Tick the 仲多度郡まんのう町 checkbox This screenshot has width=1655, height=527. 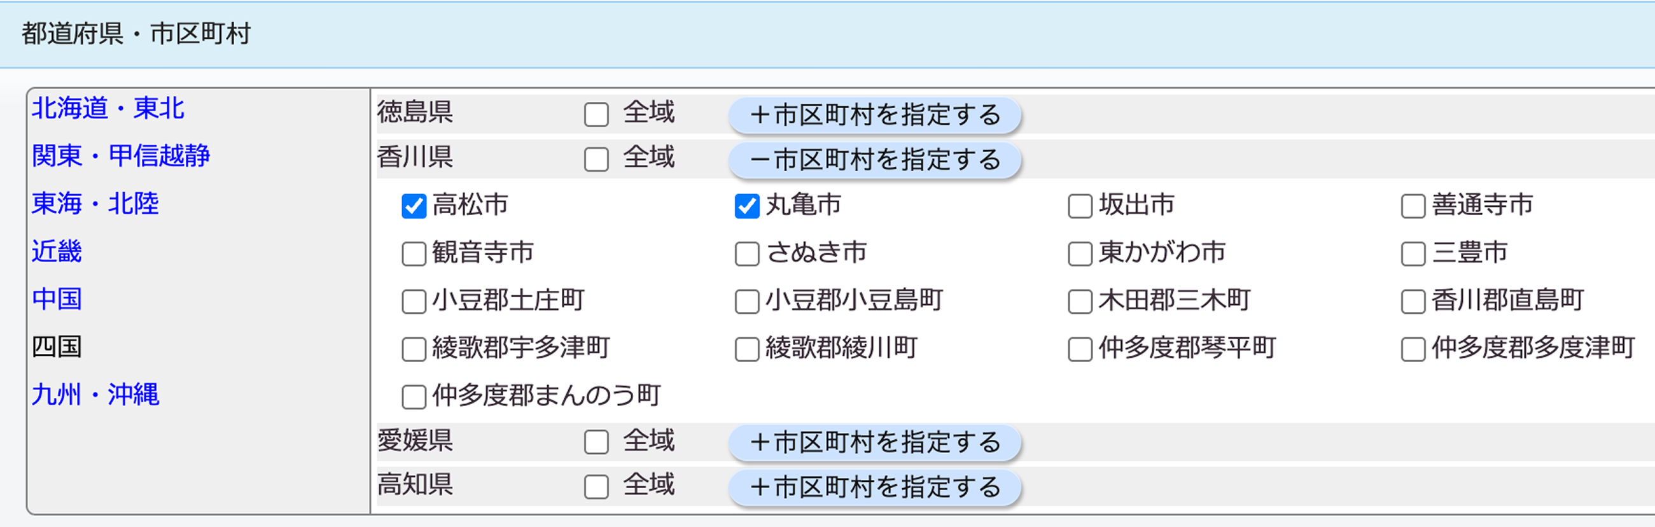point(414,397)
